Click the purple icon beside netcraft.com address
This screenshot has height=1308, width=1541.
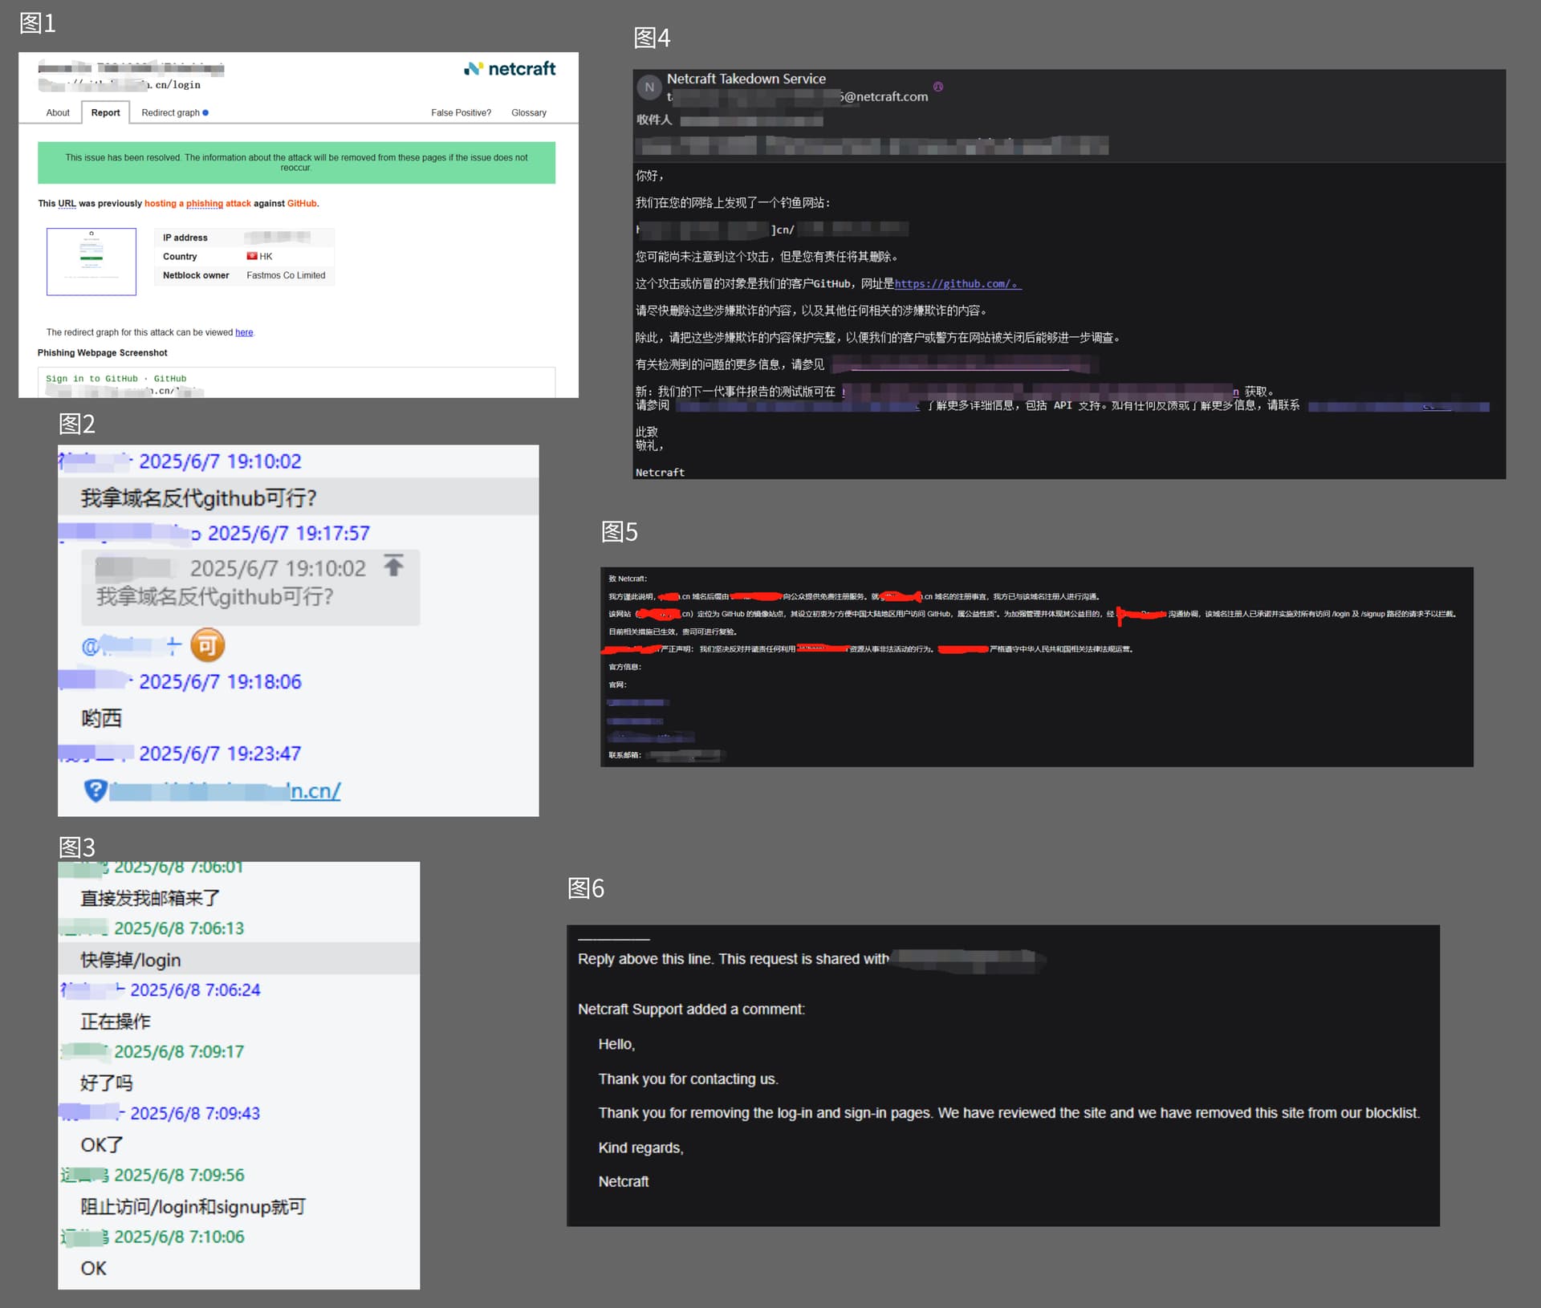[x=938, y=87]
